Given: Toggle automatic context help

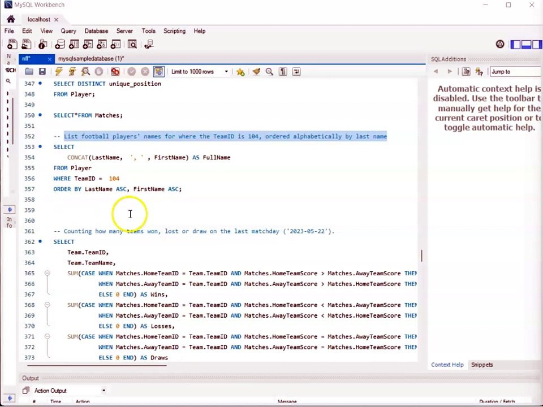Looking at the screenshot, I should pyautogui.click(x=479, y=72).
